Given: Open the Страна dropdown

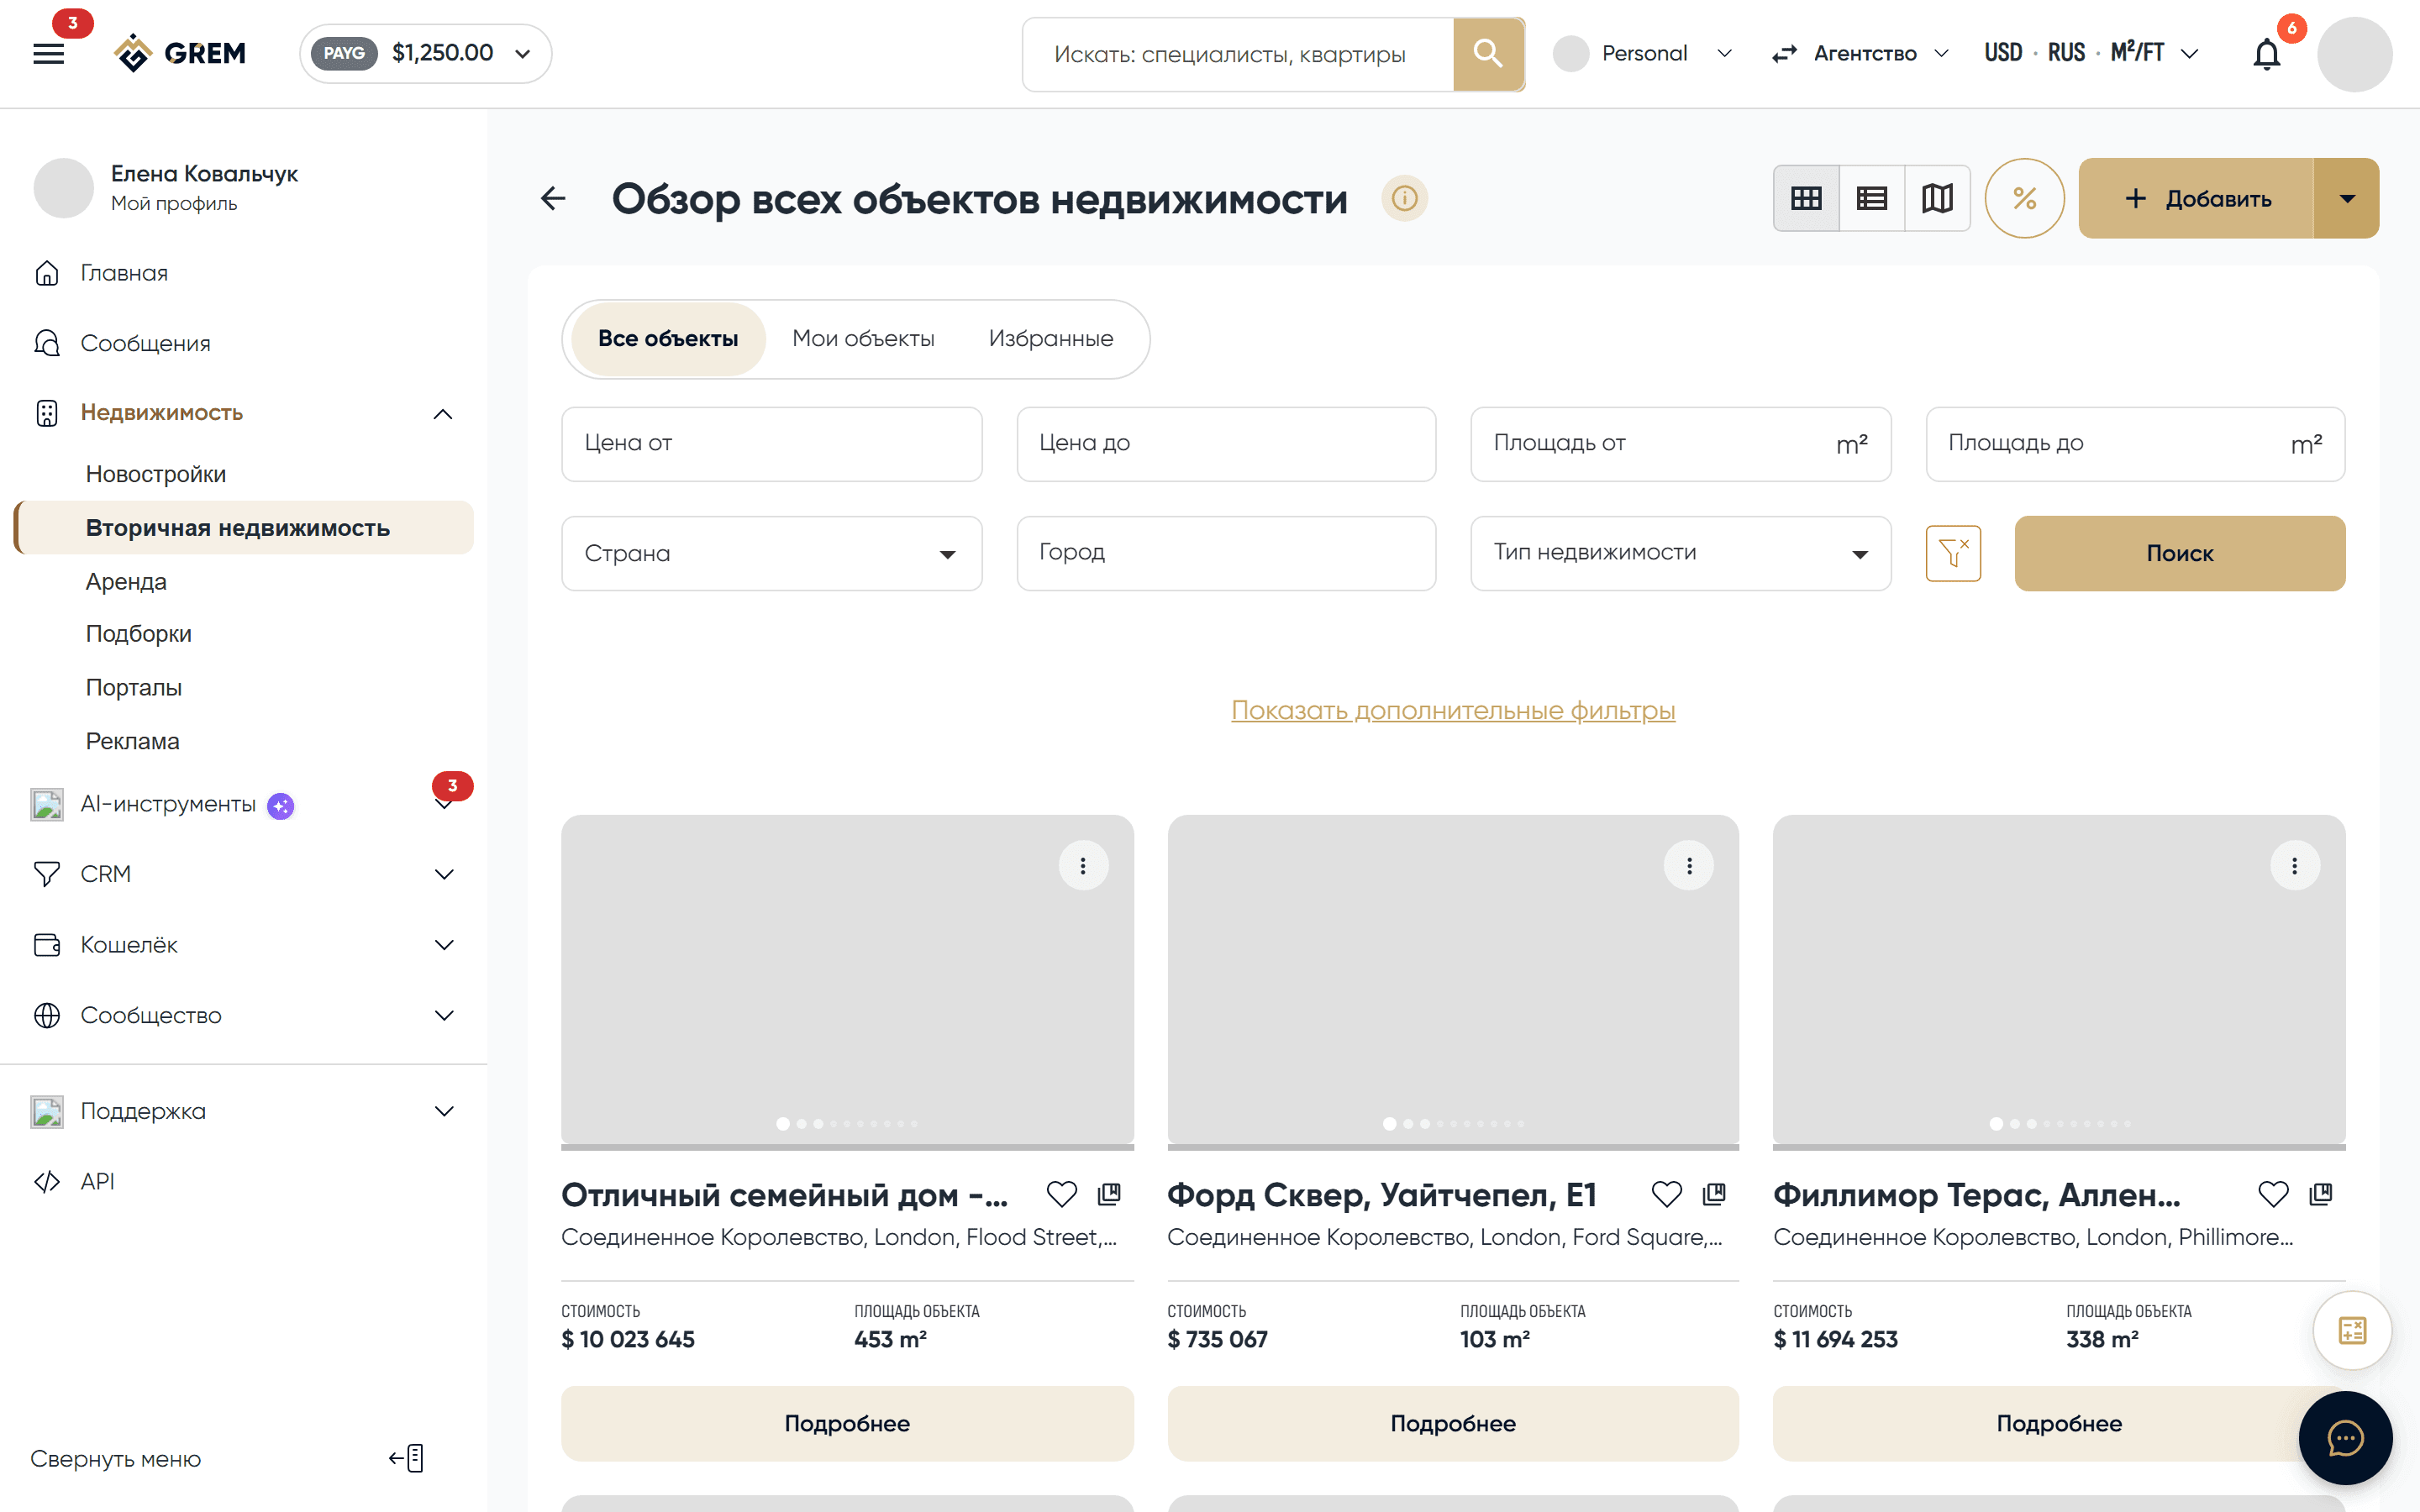Looking at the screenshot, I should tap(771, 553).
